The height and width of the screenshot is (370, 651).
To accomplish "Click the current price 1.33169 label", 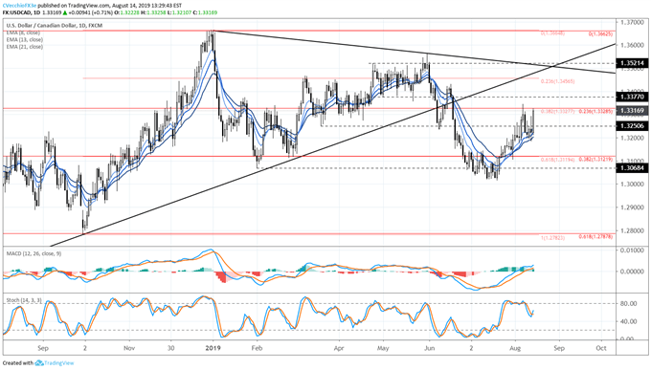I will pyautogui.click(x=632, y=111).
